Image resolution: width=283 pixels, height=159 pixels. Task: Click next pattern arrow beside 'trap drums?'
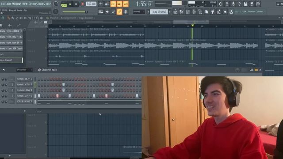click(x=170, y=12)
